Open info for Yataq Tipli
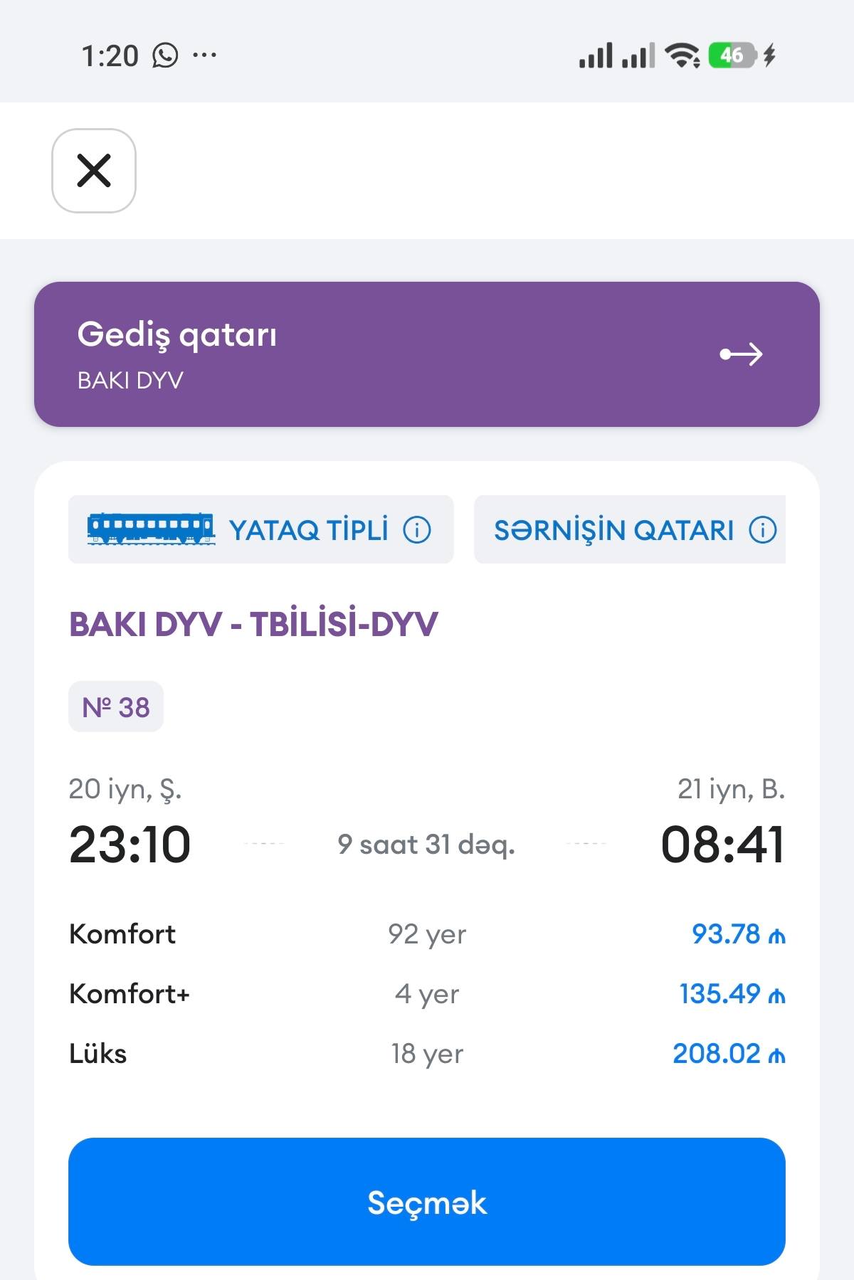This screenshot has height=1280, width=854. coord(417,529)
